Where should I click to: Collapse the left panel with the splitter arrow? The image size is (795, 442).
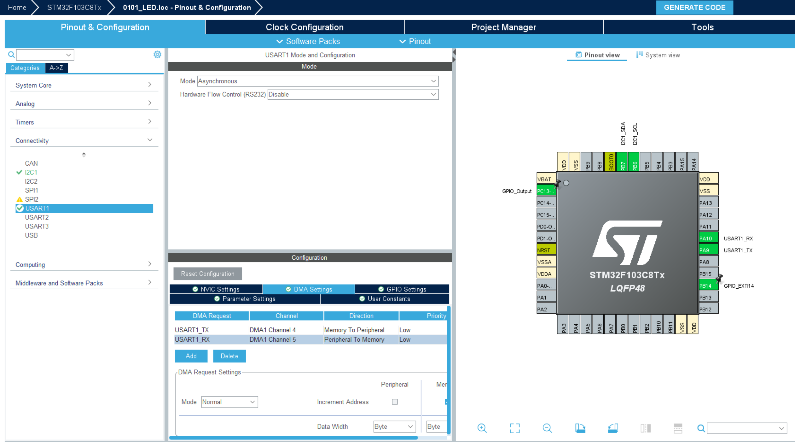454,52
